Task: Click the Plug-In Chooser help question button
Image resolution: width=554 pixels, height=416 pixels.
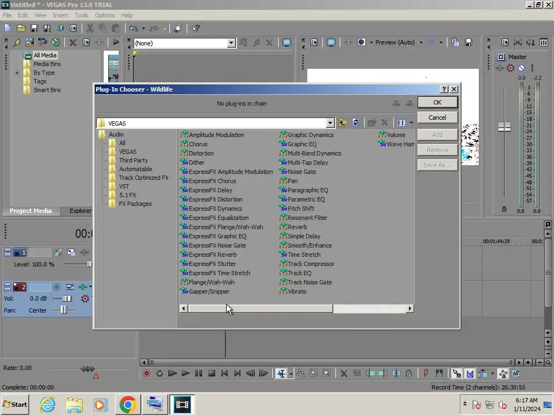Action: click(x=444, y=89)
